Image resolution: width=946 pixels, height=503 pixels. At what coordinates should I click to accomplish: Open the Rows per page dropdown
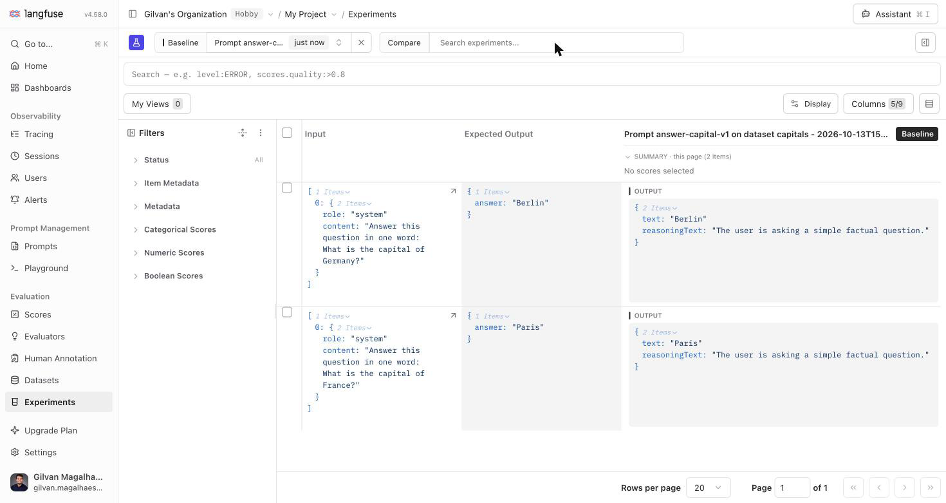(708, 488)
